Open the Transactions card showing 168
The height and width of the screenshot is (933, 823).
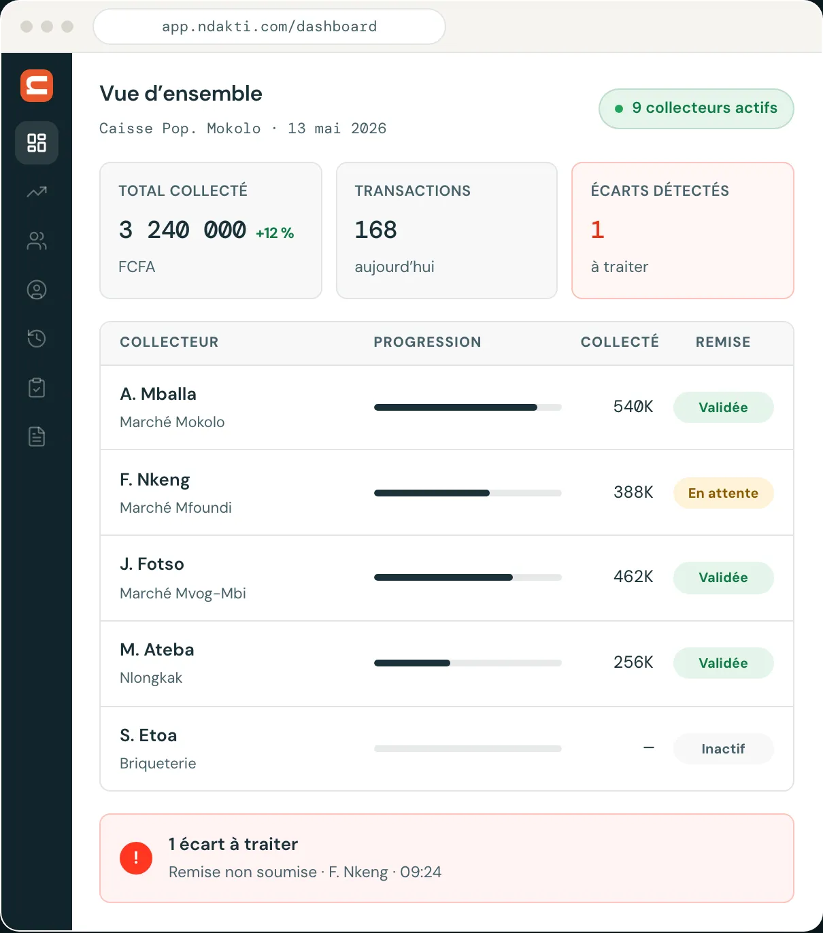(x=447, y=231)
